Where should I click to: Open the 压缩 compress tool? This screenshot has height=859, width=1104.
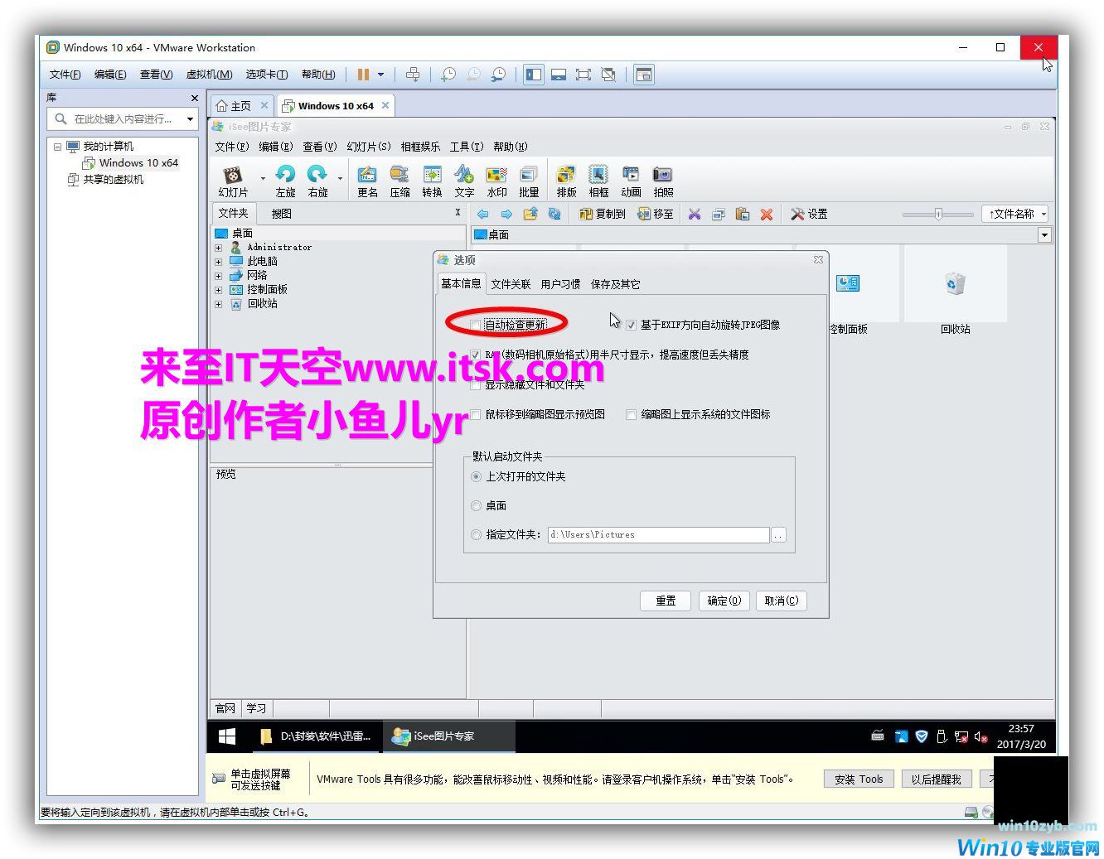point(399,181)
